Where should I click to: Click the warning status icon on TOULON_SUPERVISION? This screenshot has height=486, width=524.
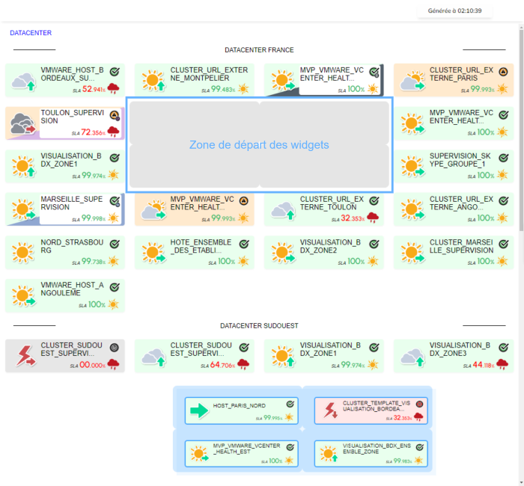(x=115, y=115)
